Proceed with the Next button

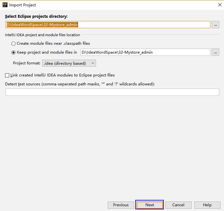[150, 205]
